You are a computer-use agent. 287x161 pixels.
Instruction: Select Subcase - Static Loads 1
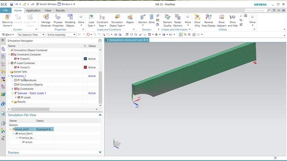tap(32, 93)
